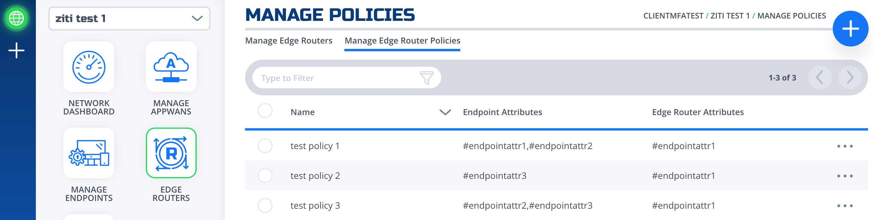Click the white plus icon in sidebar
This screenshot has width=874, height=220.
(x=16, y=50)
